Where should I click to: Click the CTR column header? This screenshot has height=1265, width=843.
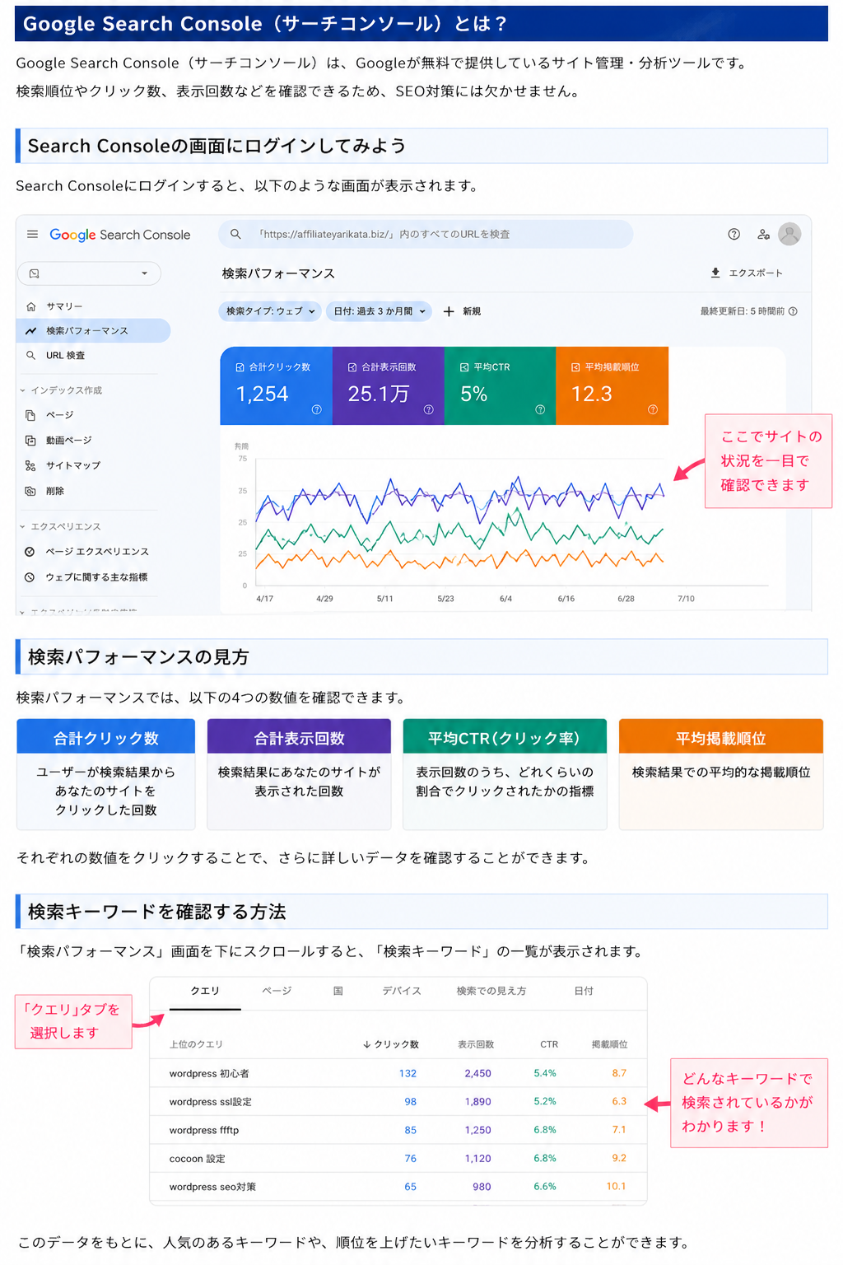pyautogui.click(x=549, y=1044)
